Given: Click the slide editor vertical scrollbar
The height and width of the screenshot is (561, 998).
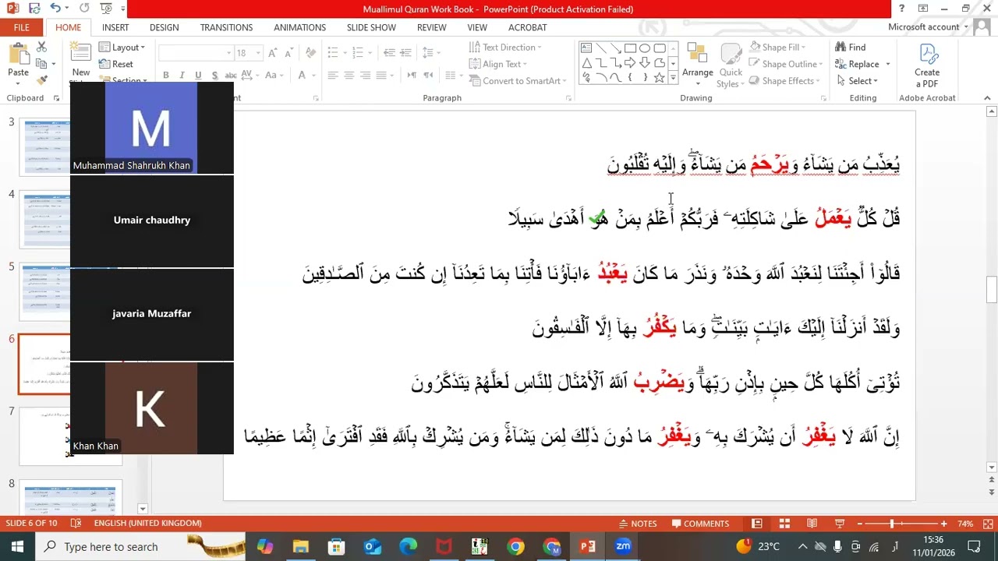Looking at the screenshot, I should 992,290.
